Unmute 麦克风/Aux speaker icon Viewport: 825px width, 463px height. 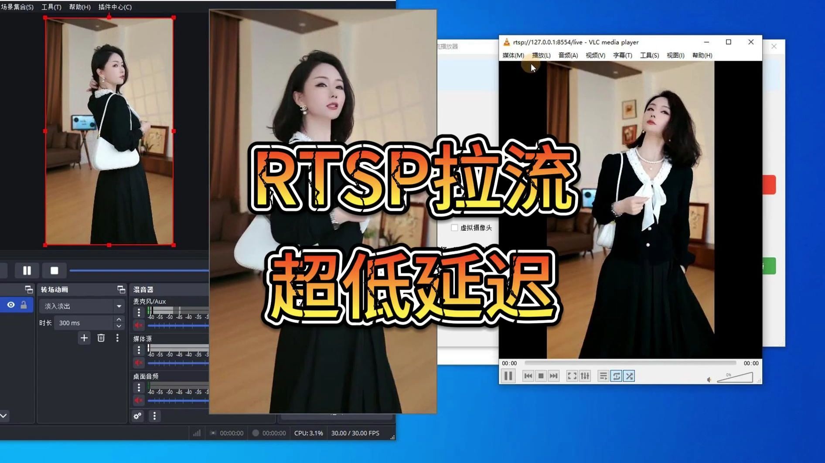coord(139,325)
